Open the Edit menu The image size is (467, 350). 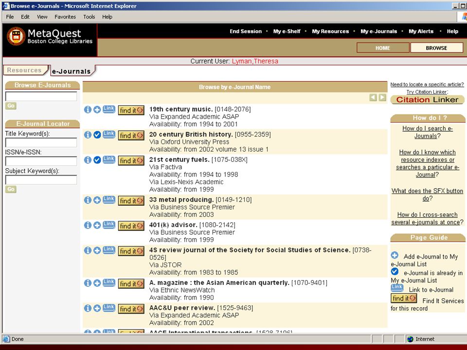(25, 17)
